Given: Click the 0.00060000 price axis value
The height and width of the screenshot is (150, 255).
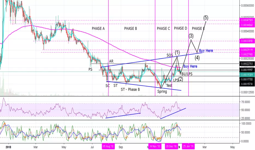Looking at the screenshot, I should click(248, 5).
